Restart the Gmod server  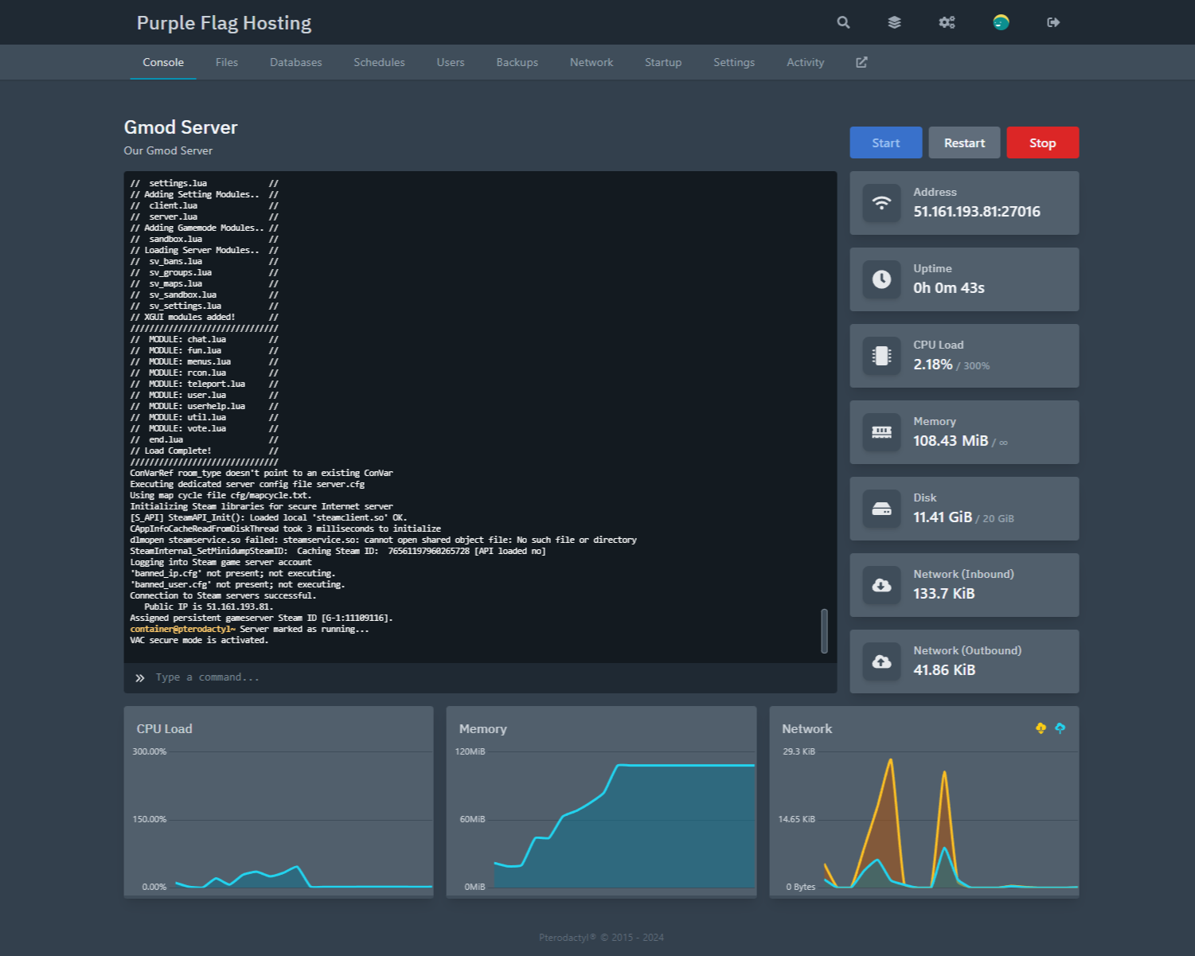click(964, 142)
